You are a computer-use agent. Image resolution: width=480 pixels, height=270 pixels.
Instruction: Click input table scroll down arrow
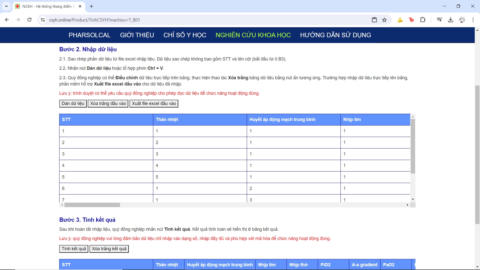click(413, 199)
